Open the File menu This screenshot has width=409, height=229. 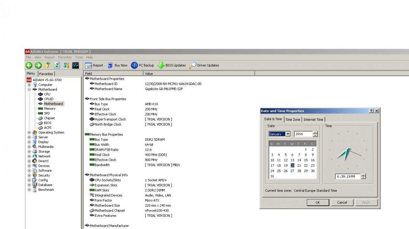[x=28, y=57]
